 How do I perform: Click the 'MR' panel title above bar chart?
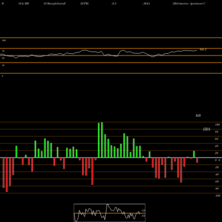click(x=198, y=115)
